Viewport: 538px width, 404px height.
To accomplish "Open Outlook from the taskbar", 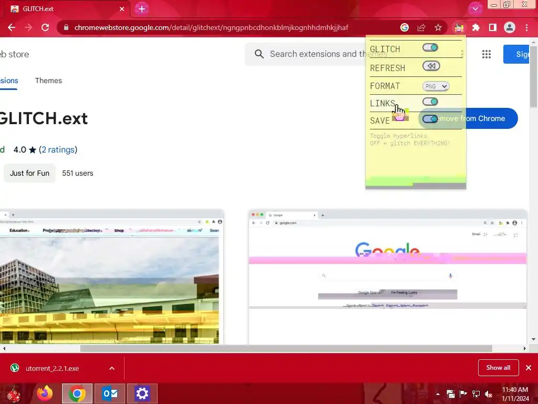I will [110, 393].
